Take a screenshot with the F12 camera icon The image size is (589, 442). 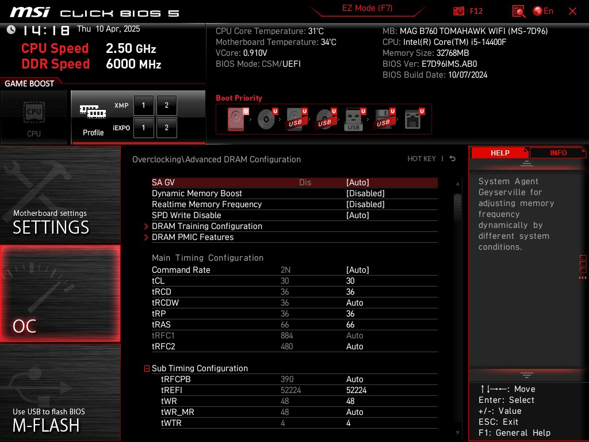(x=458, y=12)
